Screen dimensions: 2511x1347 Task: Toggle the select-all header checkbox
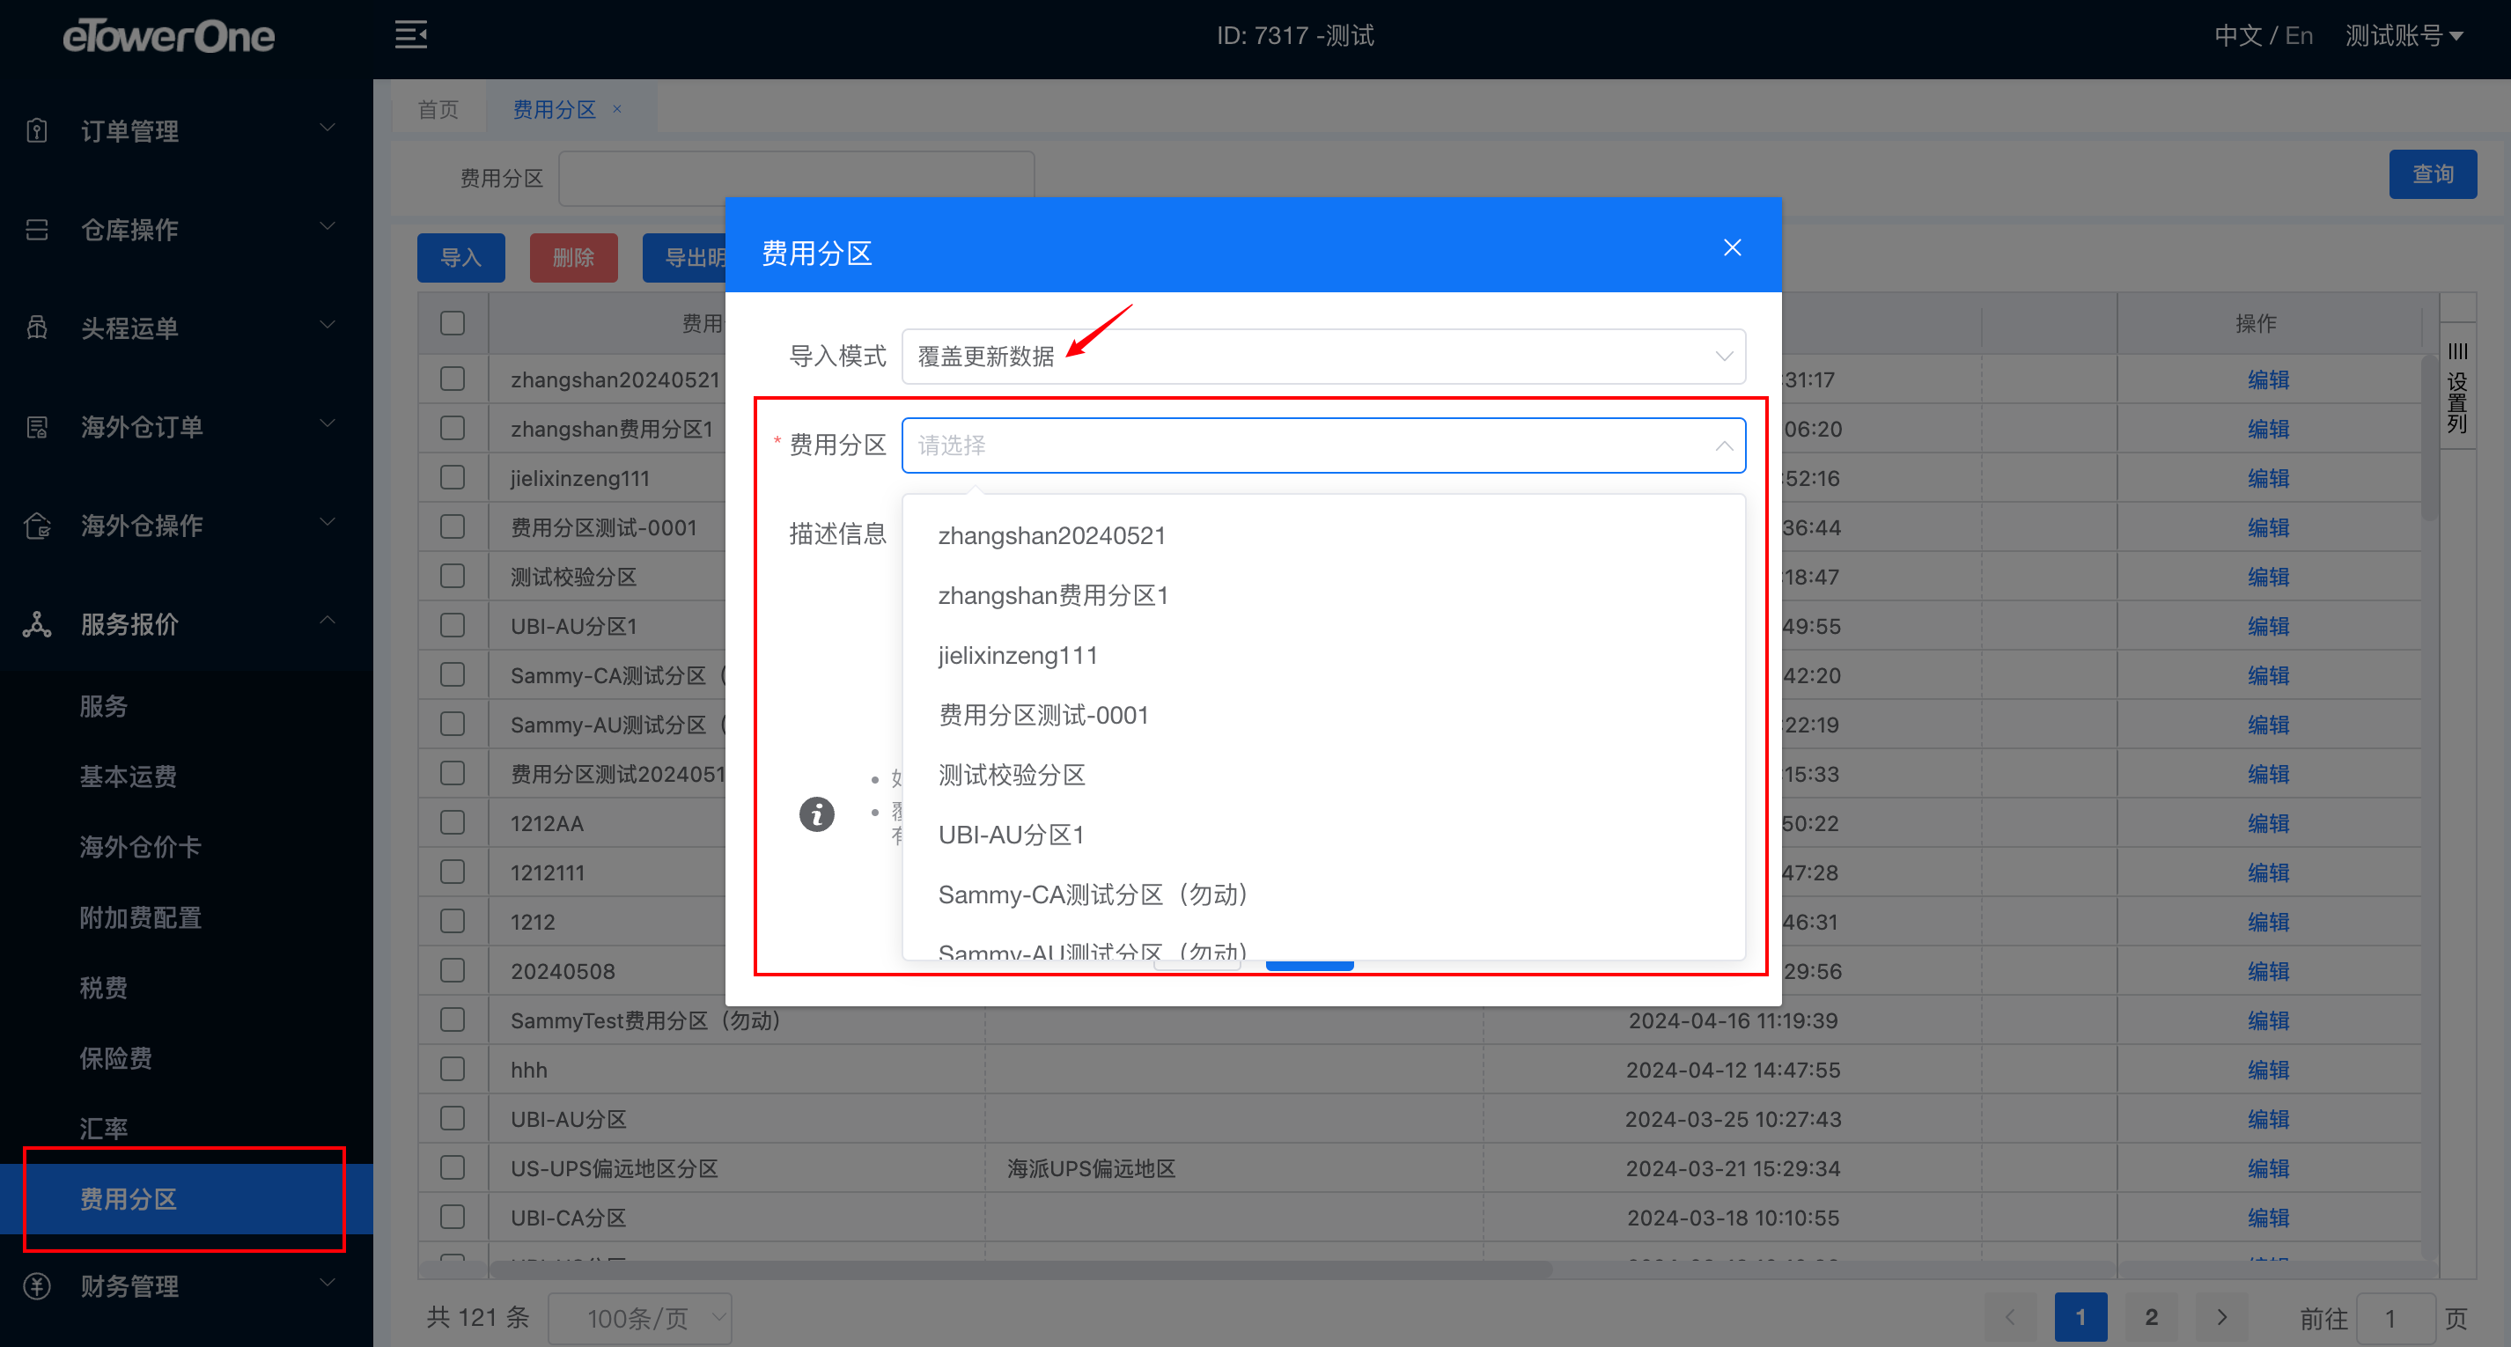point(453,322)
